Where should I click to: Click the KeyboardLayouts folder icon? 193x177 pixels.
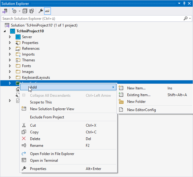pos(18,77)
